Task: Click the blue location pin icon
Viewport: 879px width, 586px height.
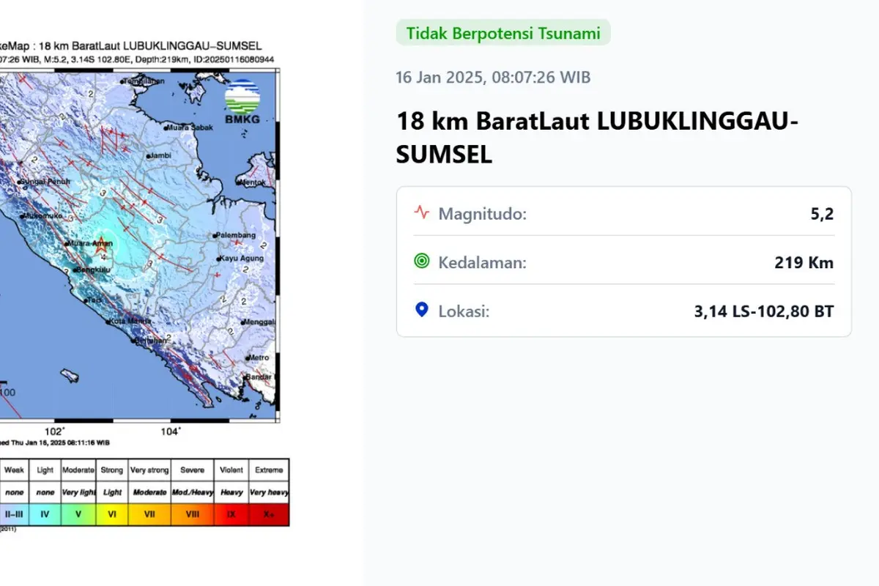Action: pos(421,310)
